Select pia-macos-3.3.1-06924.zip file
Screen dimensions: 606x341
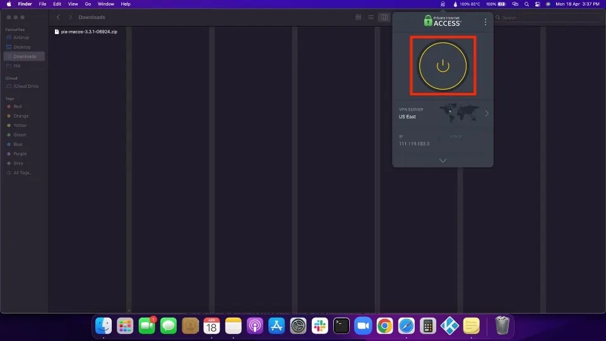tap(86, 32)
